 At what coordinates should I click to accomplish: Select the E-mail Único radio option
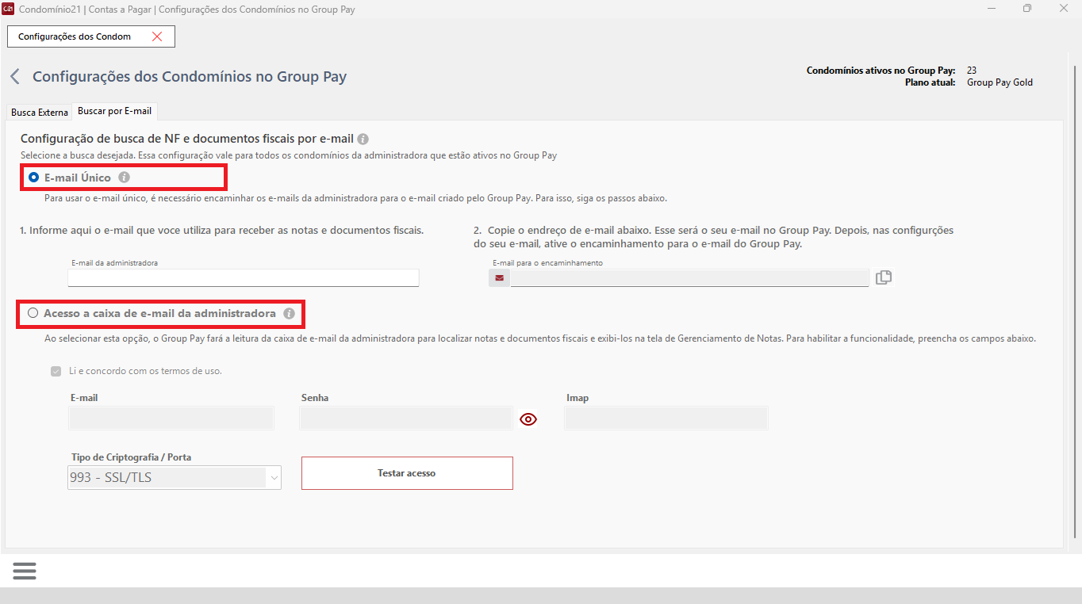(33, 178)
